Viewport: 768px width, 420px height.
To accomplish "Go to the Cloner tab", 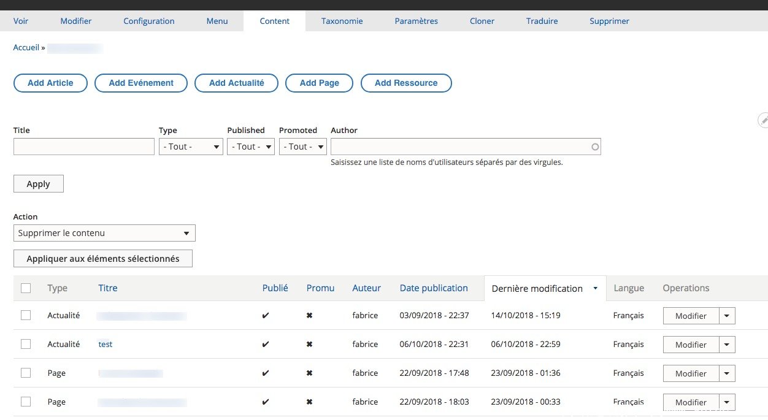I will pyautogui.click(x=482, y=21).
